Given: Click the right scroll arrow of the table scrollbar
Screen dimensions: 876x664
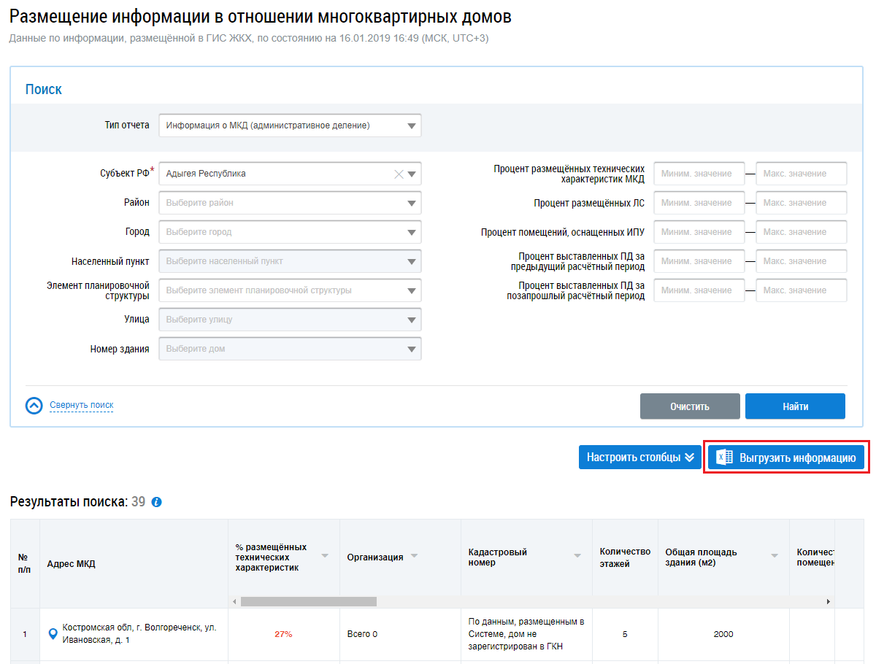Looking at the screenshot, I should point(829,601).
